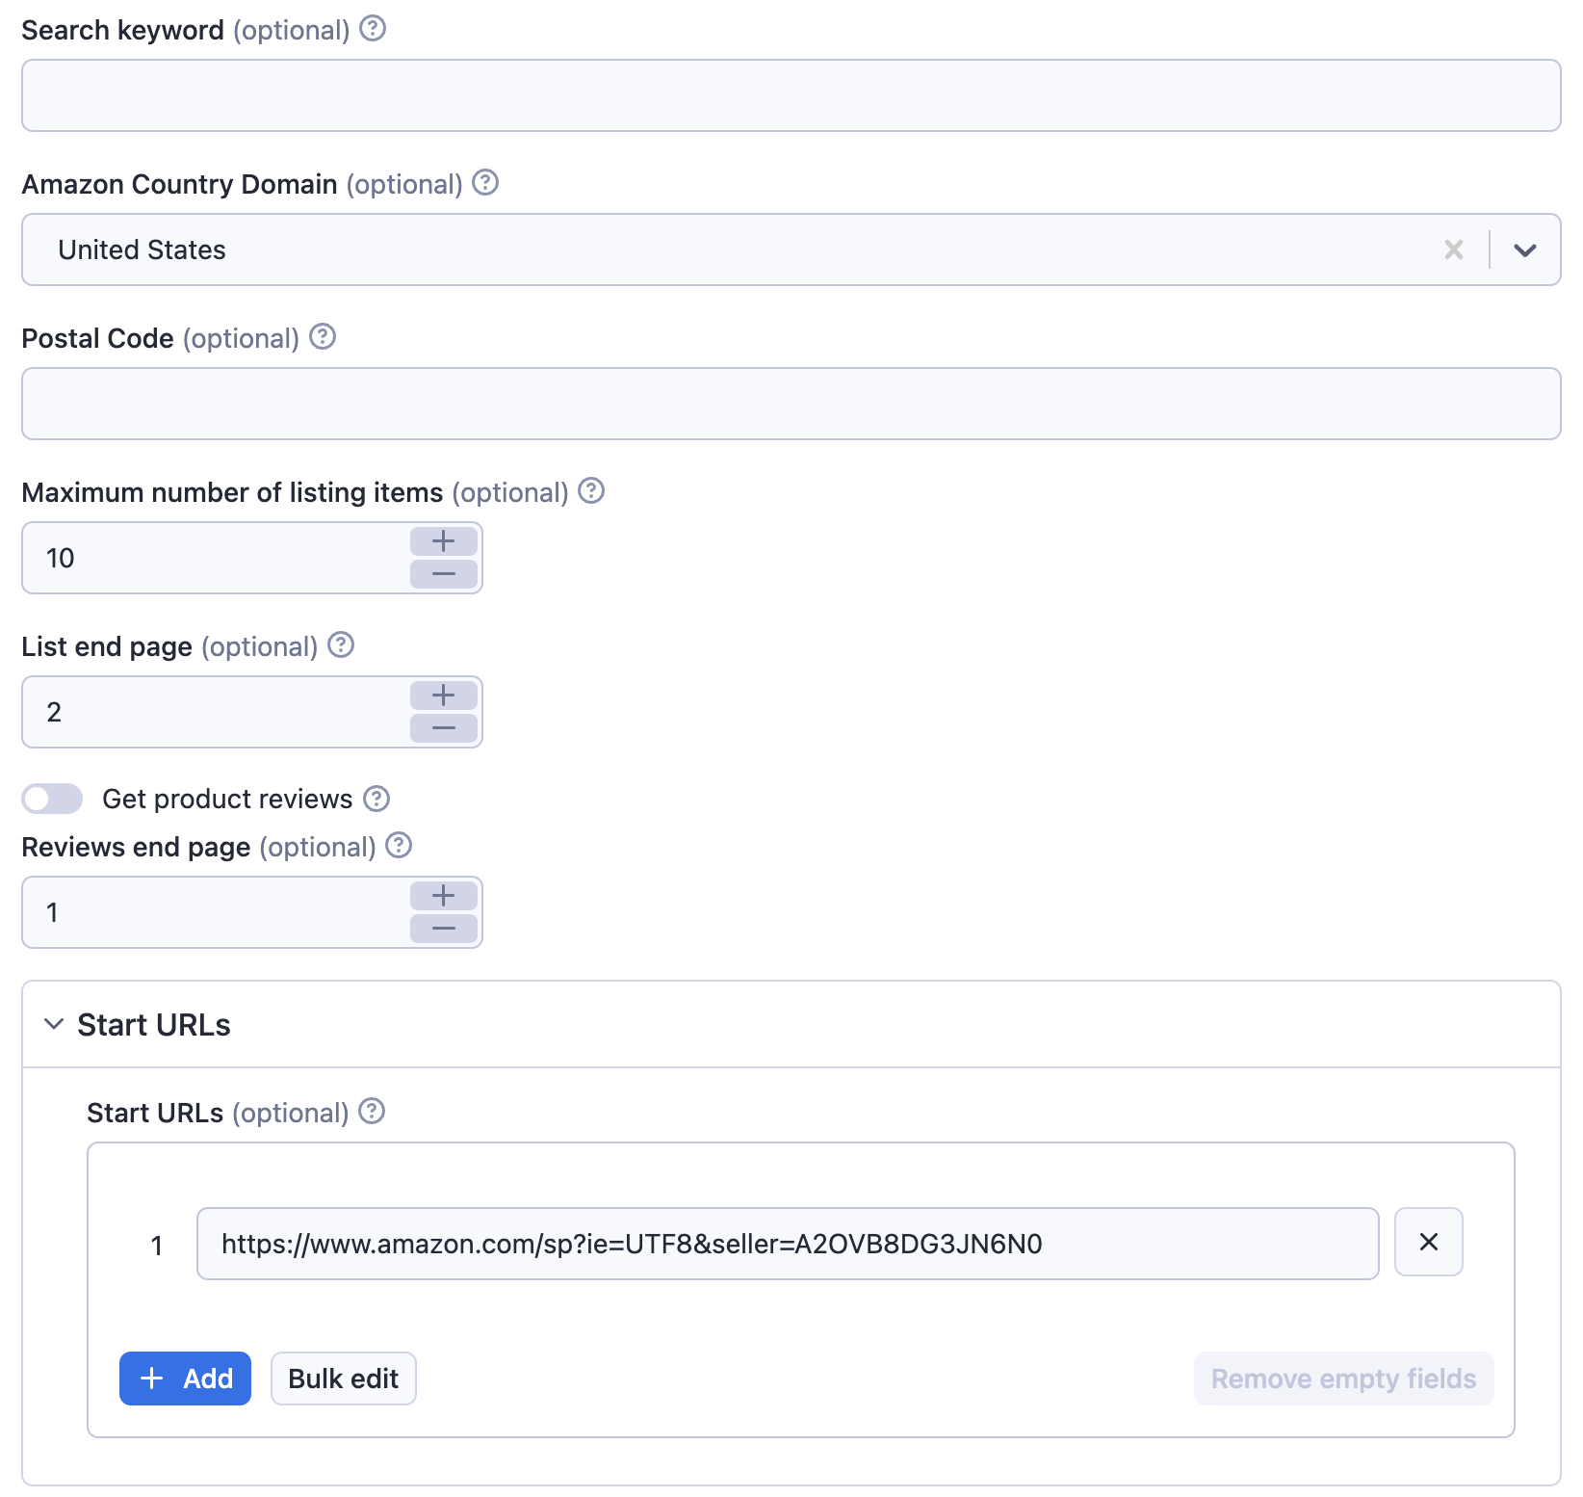The width and height of the screenshot is (1583, 1497).
Task: Click into the Search keyword field
Action: pos(791,95)
